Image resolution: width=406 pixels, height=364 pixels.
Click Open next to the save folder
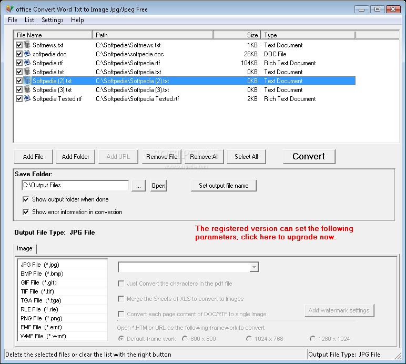tap(158, 186)
